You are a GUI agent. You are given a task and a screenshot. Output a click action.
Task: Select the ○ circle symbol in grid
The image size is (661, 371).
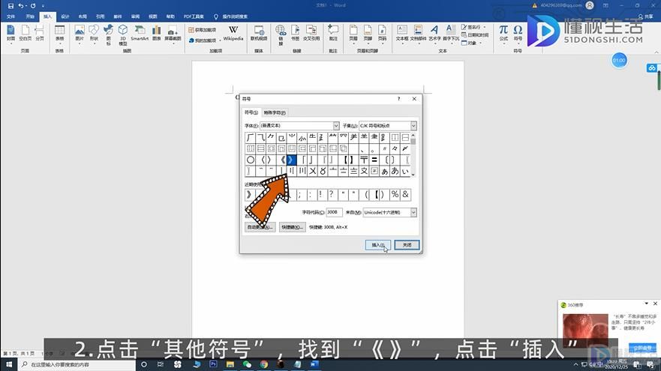(251, 160)
